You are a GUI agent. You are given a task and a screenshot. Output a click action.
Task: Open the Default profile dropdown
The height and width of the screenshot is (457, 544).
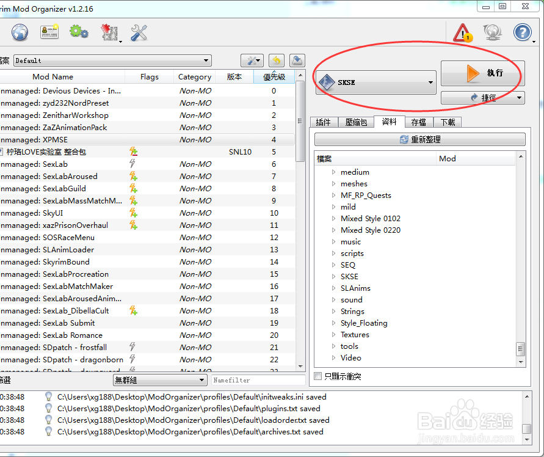click(x=112, y=60)
